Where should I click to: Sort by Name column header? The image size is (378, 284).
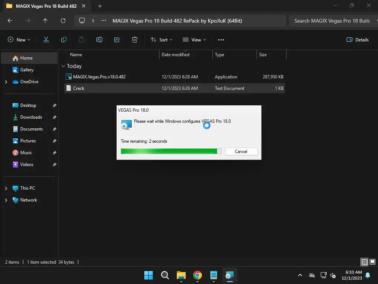pos(76,55)
